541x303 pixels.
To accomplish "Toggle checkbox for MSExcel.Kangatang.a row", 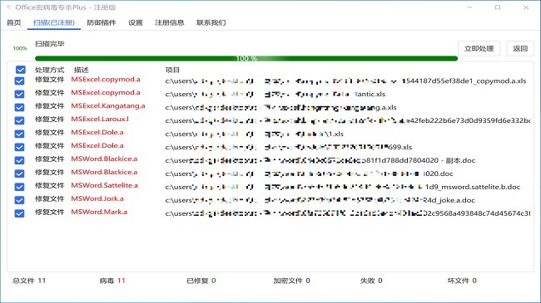I will point(20,107).
